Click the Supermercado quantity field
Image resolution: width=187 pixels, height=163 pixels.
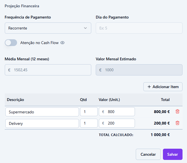tap(88, 112)
